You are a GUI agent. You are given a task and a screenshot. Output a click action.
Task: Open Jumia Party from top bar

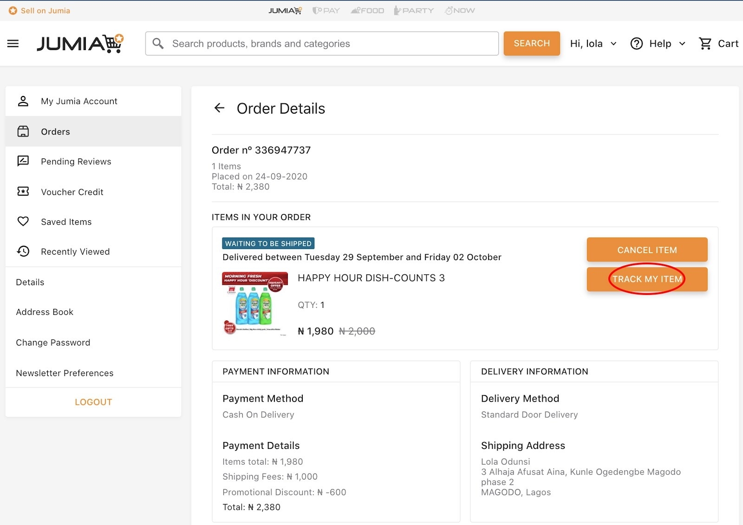pos(414,10)
